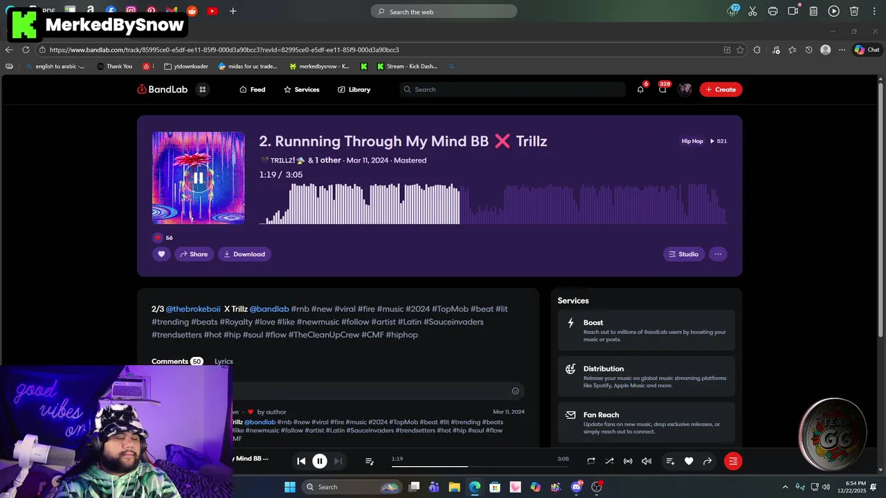This screenshot has width=886, height=498.
Task: Open the lyrics queue icon in bottom player
Action: [x=370, y=461]
